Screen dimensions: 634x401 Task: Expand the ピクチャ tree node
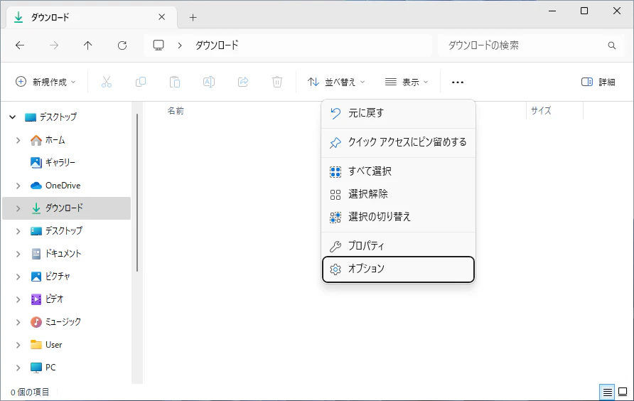[x=18, y=277]
